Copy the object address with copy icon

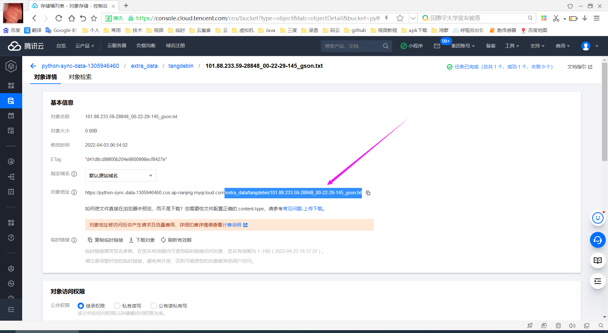pos(368,193)
